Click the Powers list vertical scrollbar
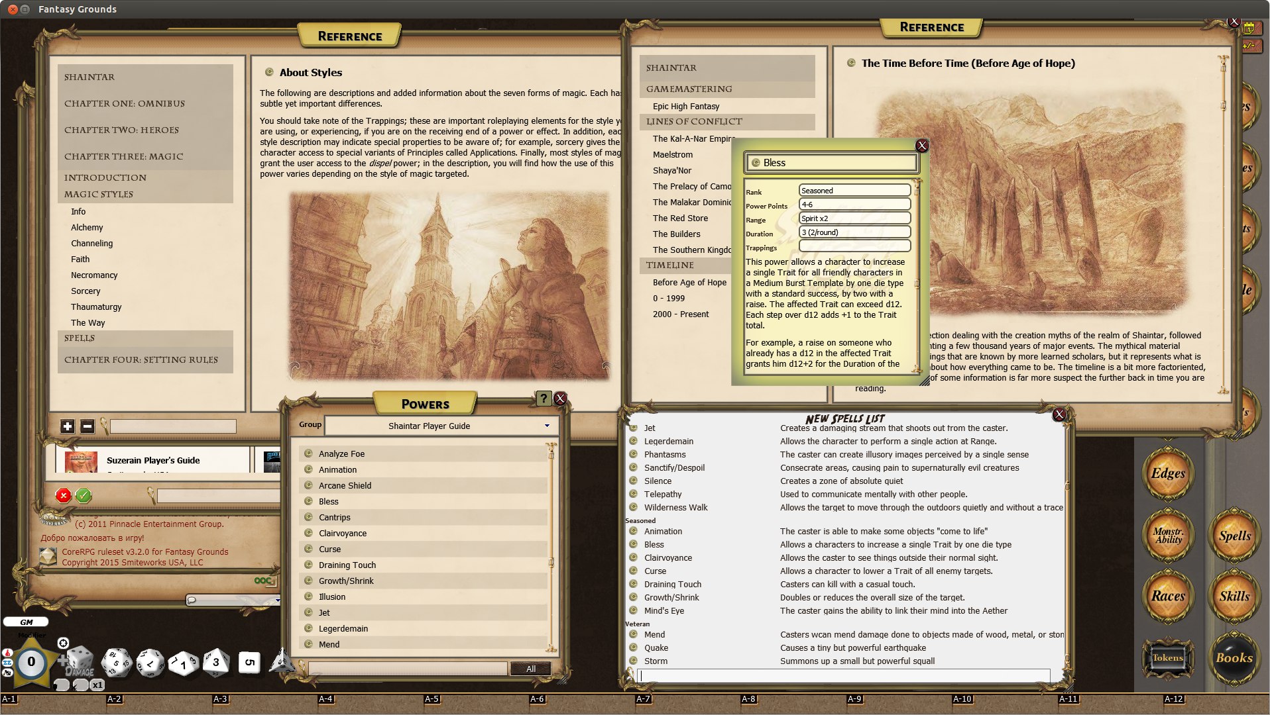 coord(551,549)
